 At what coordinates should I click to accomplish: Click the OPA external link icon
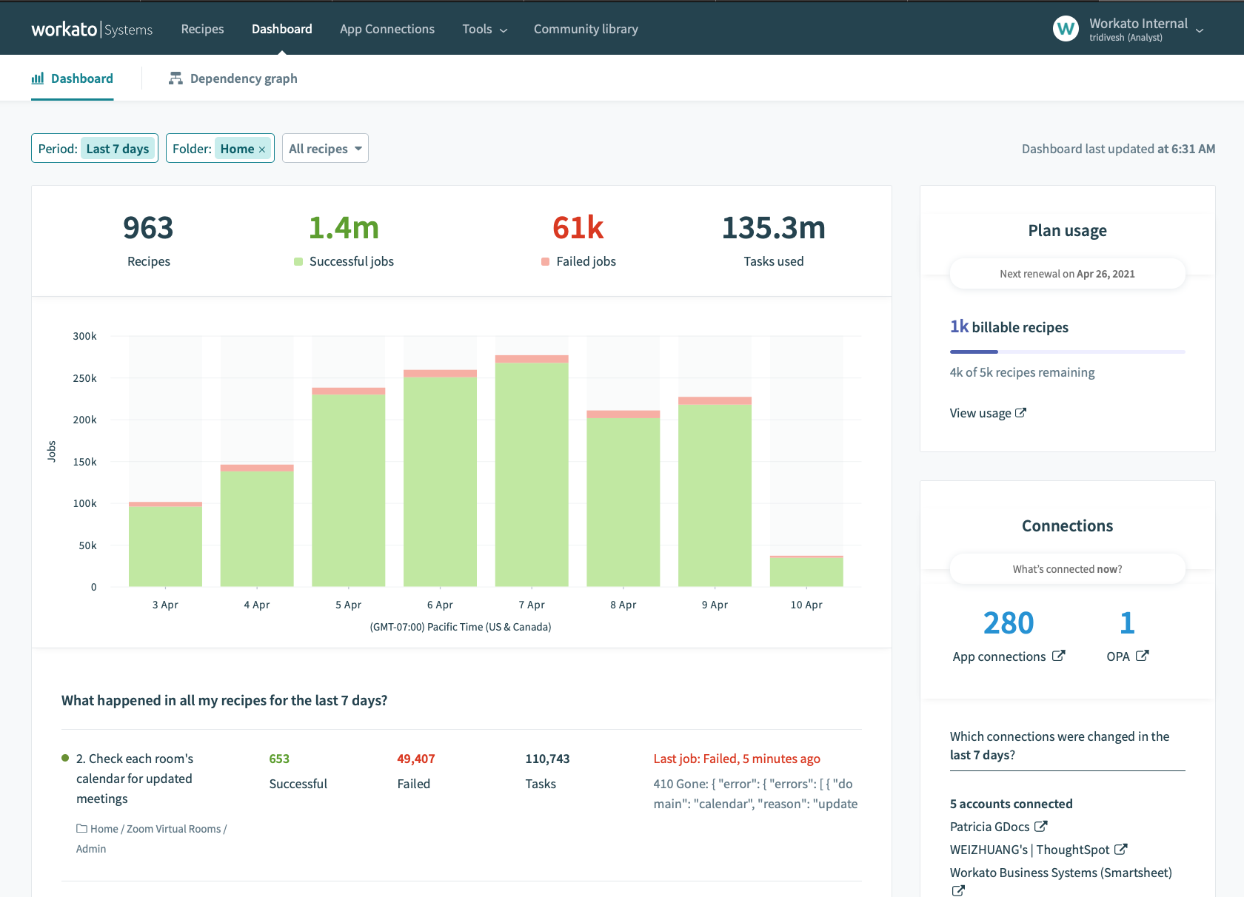[x=1143, y=656]
